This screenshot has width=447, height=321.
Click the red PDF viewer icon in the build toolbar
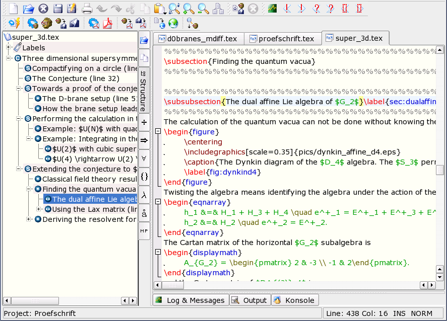pyautogui.click(x=108, y=23)
